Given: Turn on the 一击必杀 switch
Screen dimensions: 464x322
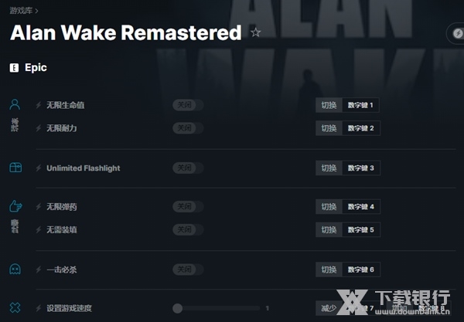Looking at the screenshot, I should (188, 269).
